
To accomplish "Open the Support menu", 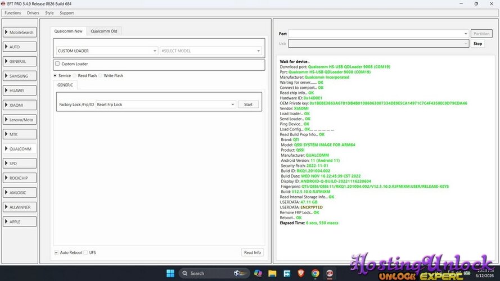I will [x=66, y=13].
